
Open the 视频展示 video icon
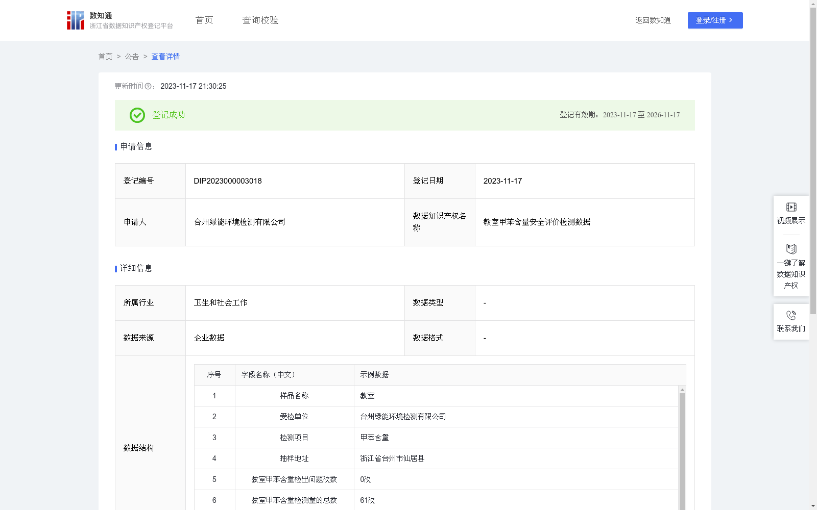pos(791,207)
